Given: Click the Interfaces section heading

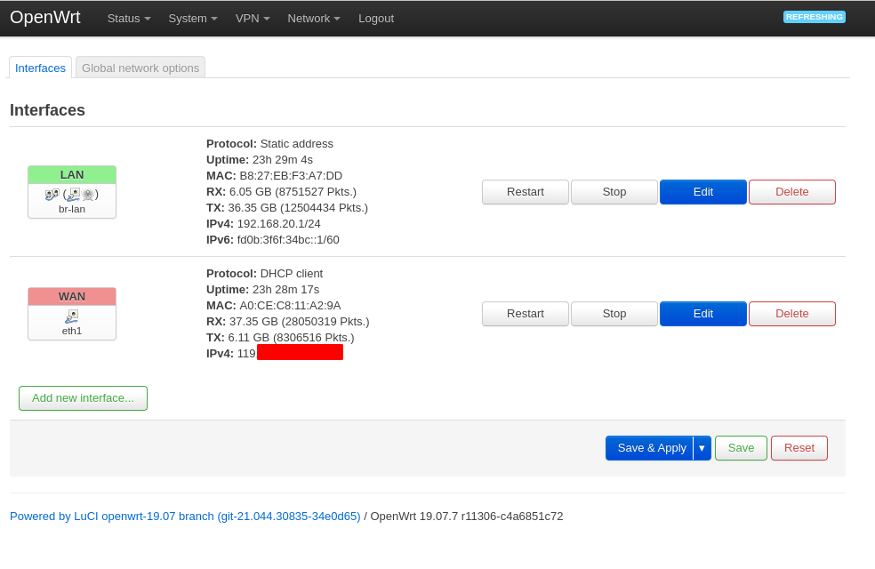Looking at the screenshot, I should [x=47, y=110].
